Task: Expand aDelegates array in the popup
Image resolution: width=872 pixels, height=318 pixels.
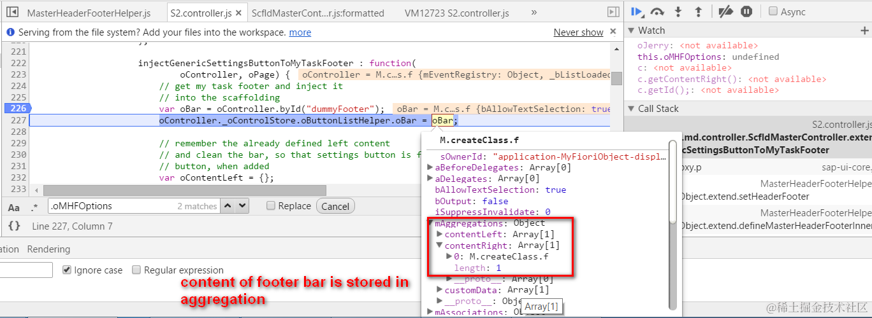Action: pos(430,179)
